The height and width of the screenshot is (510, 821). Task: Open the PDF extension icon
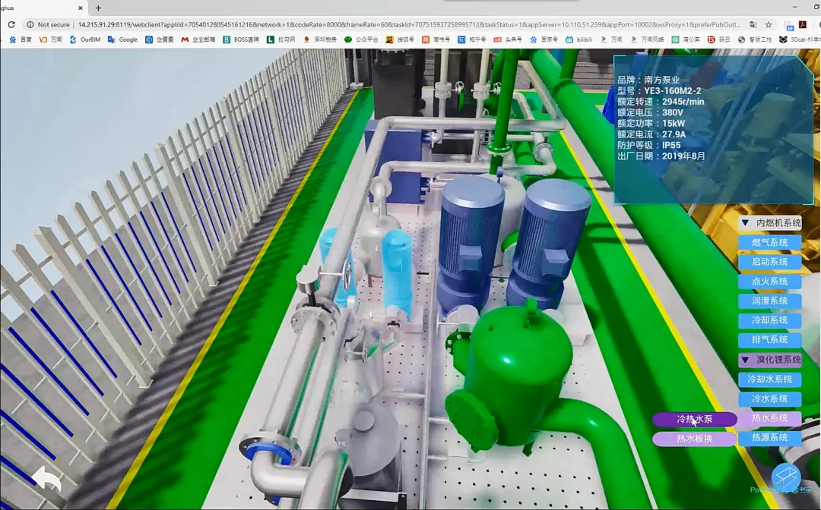(802, 24)
